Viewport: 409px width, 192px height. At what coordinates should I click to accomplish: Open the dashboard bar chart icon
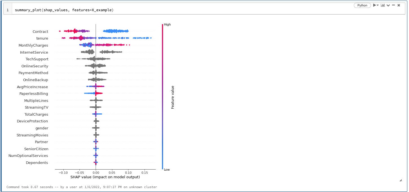(x=383, y=5)
